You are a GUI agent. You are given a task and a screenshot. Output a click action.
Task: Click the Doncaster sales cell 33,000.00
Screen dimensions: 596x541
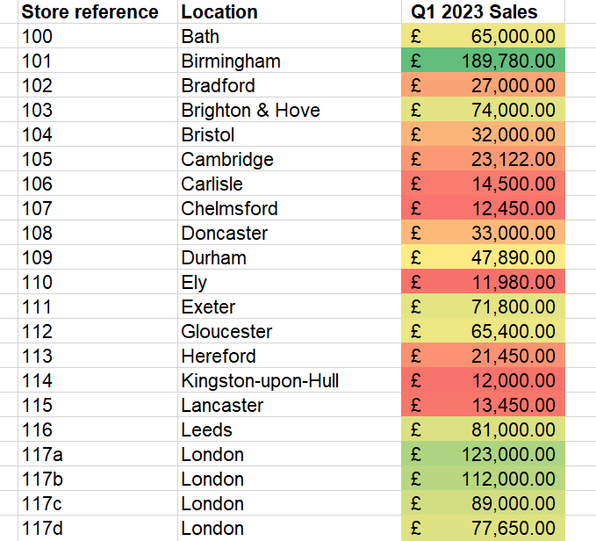(483, 234)
